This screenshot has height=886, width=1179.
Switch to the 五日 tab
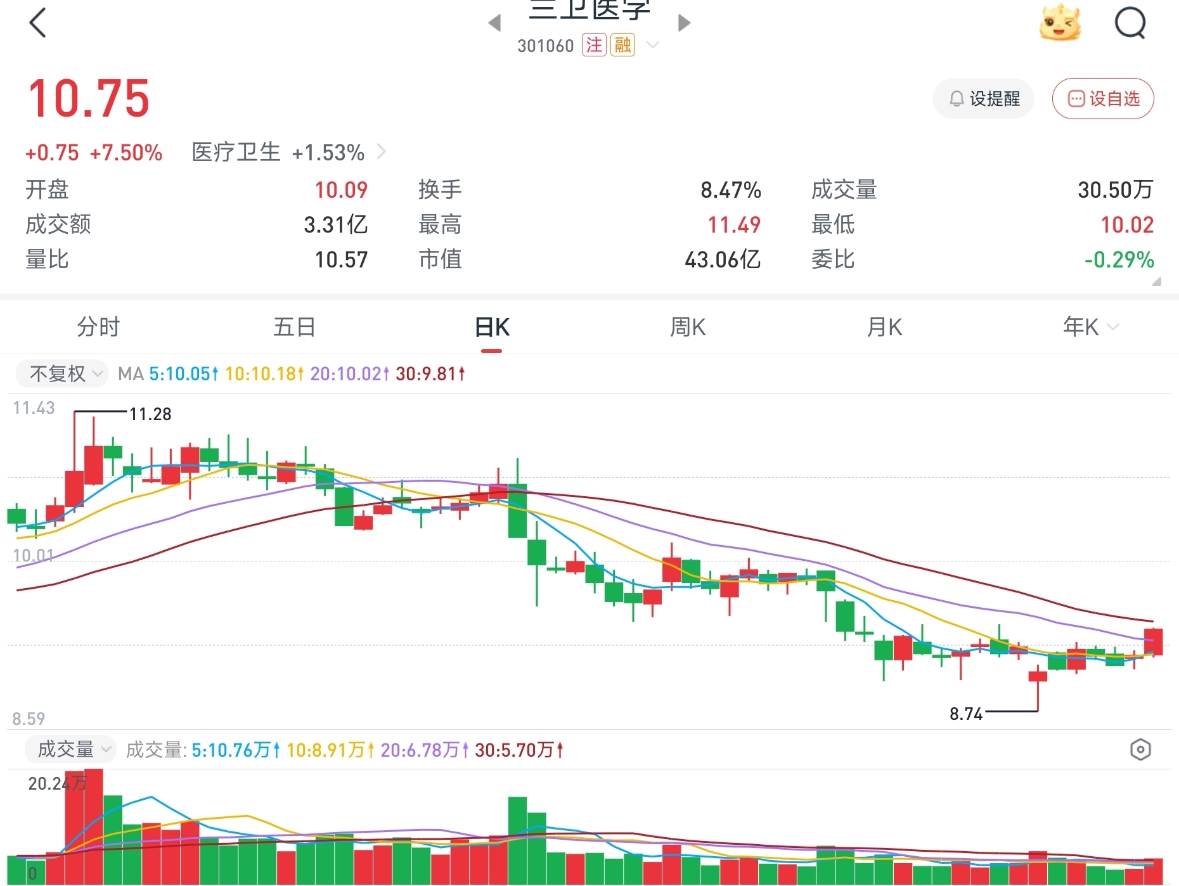295,327
